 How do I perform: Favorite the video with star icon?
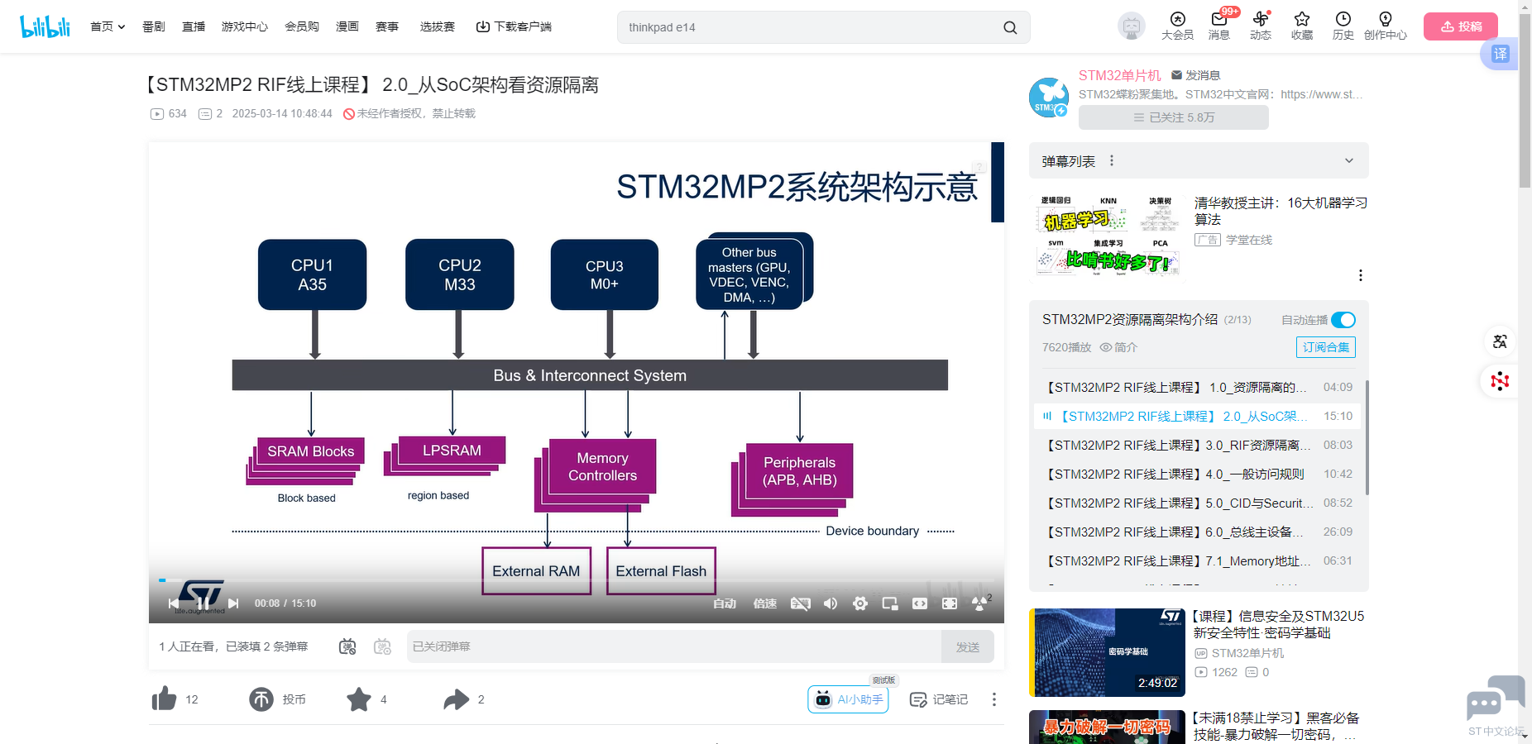359,699
